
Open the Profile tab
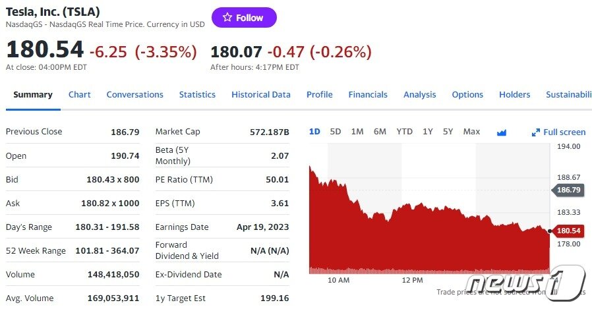click(x=319, y=94)
